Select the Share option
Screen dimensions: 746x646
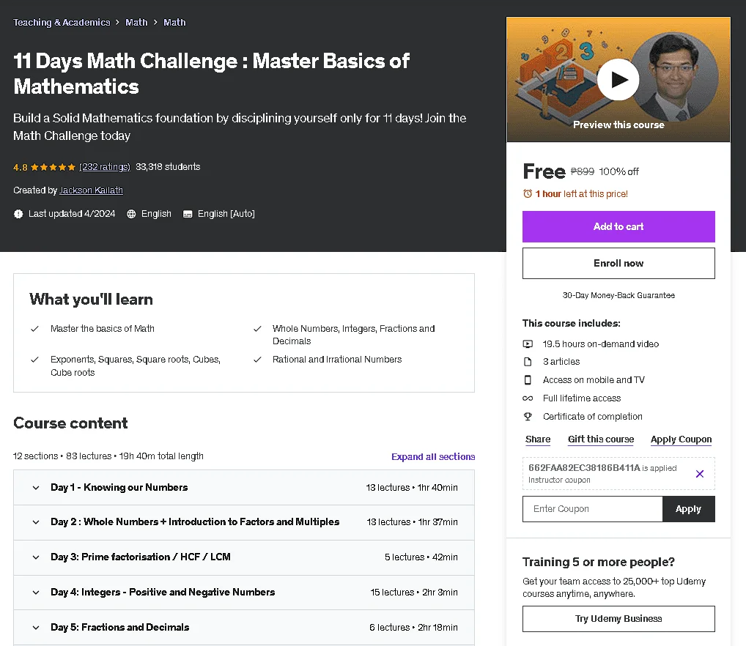[538, 439]
